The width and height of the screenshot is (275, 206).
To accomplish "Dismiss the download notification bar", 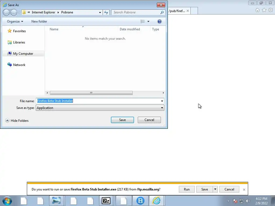I will [x=244, y=190].
